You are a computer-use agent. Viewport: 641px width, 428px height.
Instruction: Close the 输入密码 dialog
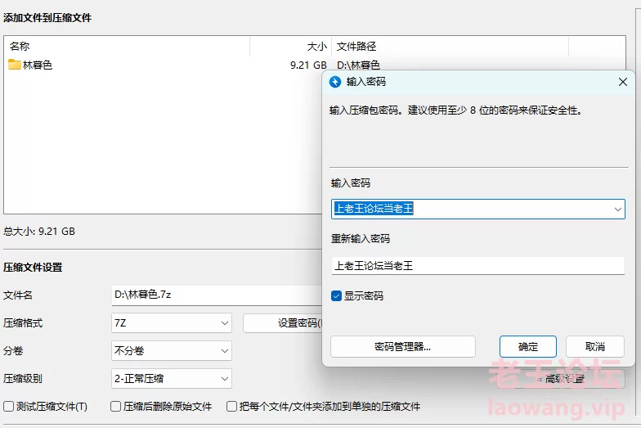623,82
